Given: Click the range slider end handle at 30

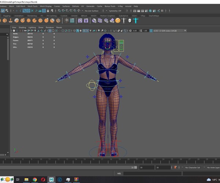Looking at the screenshot, I should coord(136,168).
